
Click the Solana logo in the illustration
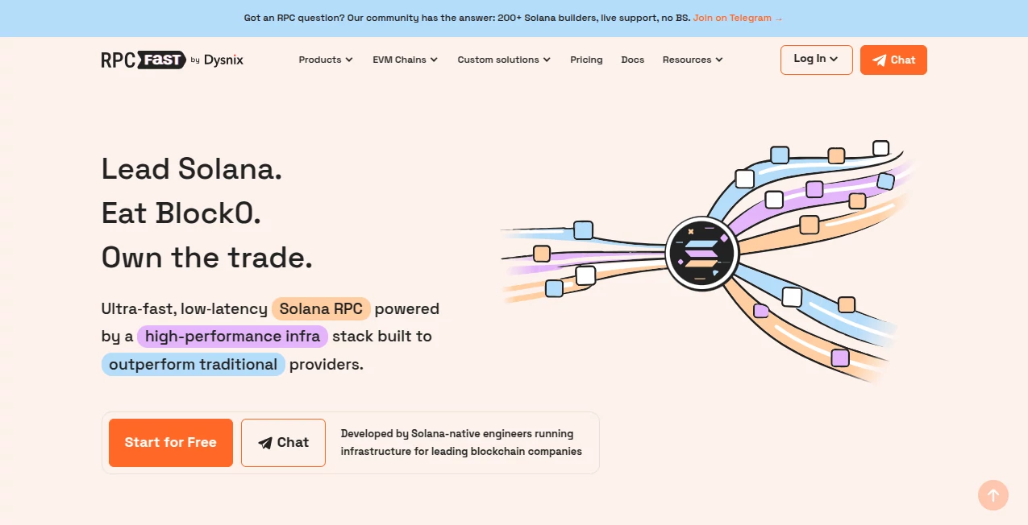[701, 253]
